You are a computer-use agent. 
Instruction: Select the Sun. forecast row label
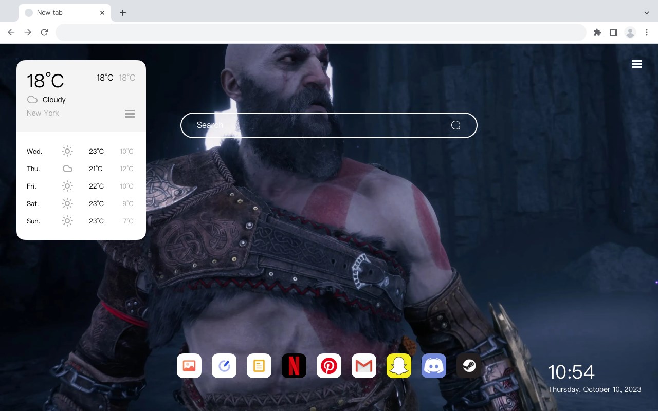point(33,221)
